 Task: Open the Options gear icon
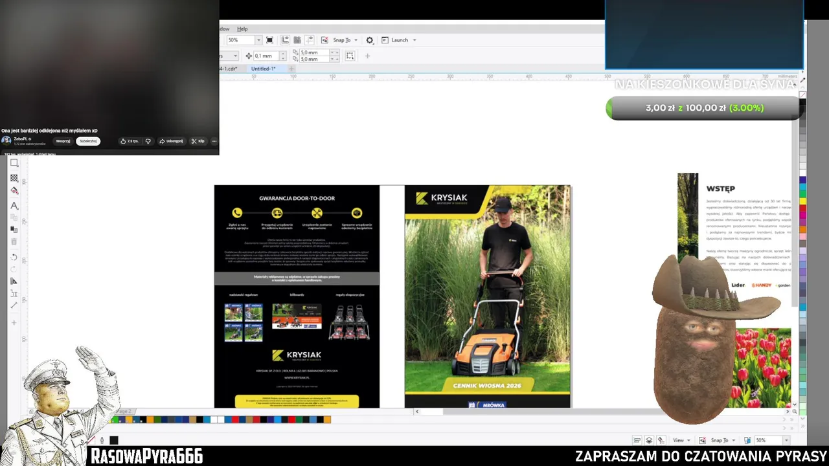point(370,40)
